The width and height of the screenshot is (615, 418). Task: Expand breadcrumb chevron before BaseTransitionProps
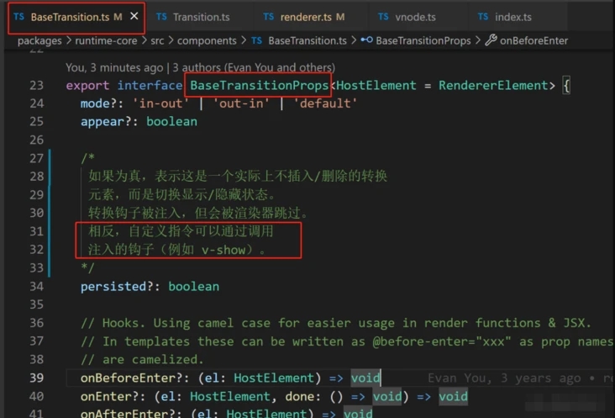point(354,40)
